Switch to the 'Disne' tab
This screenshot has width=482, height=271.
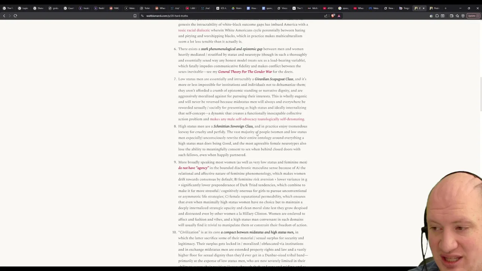tap(38, 8)
